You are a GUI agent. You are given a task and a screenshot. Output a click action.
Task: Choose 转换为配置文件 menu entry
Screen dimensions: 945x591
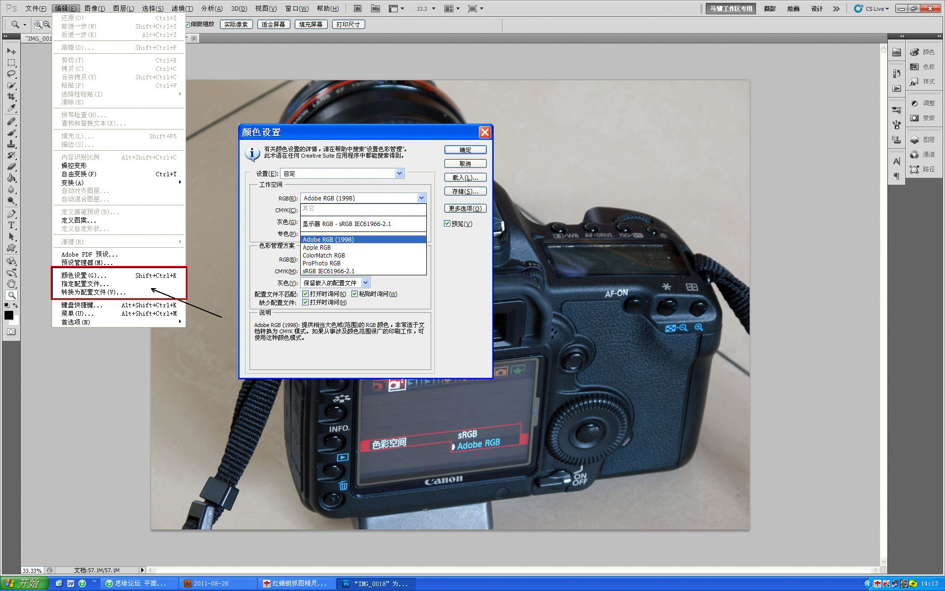[x=119, y=292]
